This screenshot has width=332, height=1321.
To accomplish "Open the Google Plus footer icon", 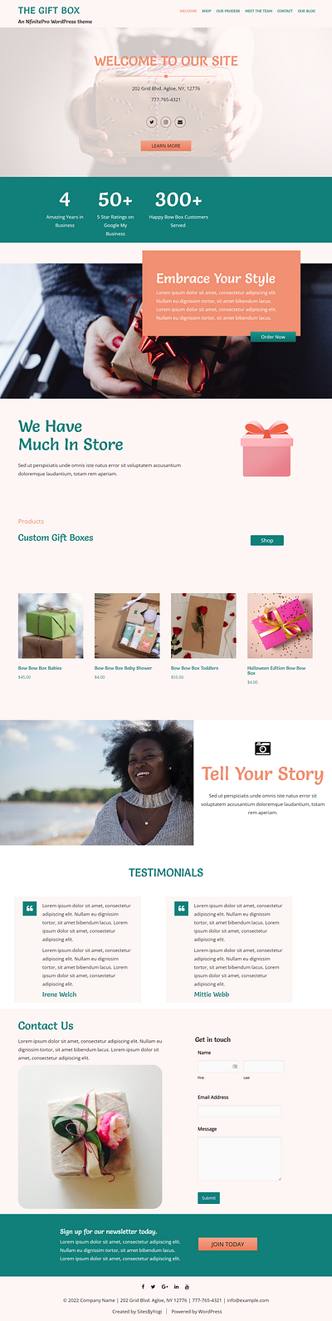I will 165,1287.
